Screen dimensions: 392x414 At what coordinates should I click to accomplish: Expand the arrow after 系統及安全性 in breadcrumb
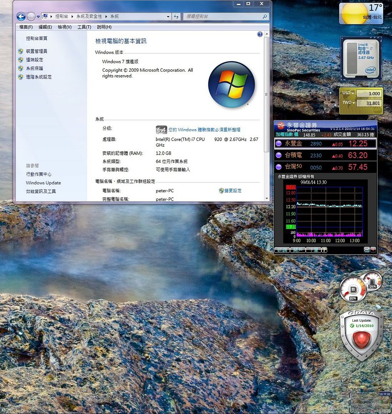(x=106, y=16)
